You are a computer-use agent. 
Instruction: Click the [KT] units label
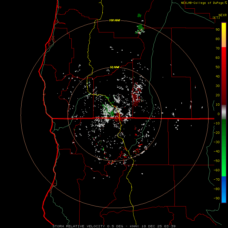coord(216,17)
